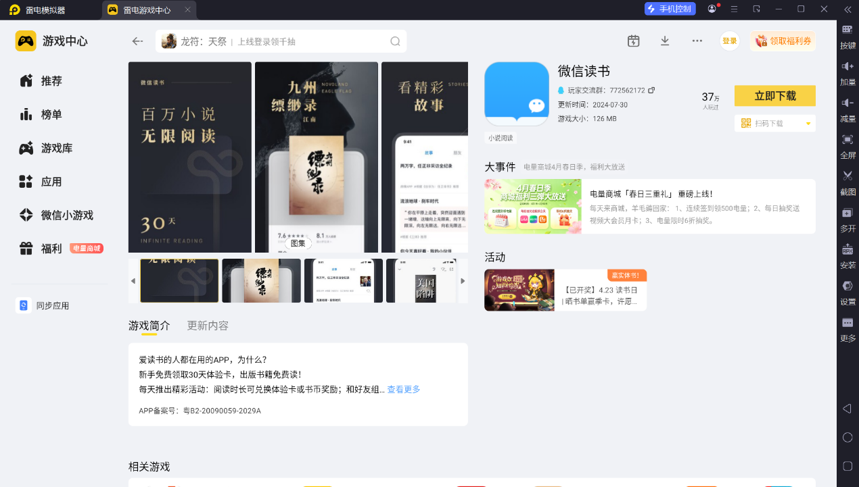
Task: Close the 雷电游戏中心 tab
Action: [187, 10]
